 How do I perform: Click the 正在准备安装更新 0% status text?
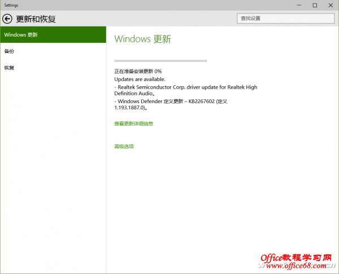pyautogui.click(x=138, y=72)
